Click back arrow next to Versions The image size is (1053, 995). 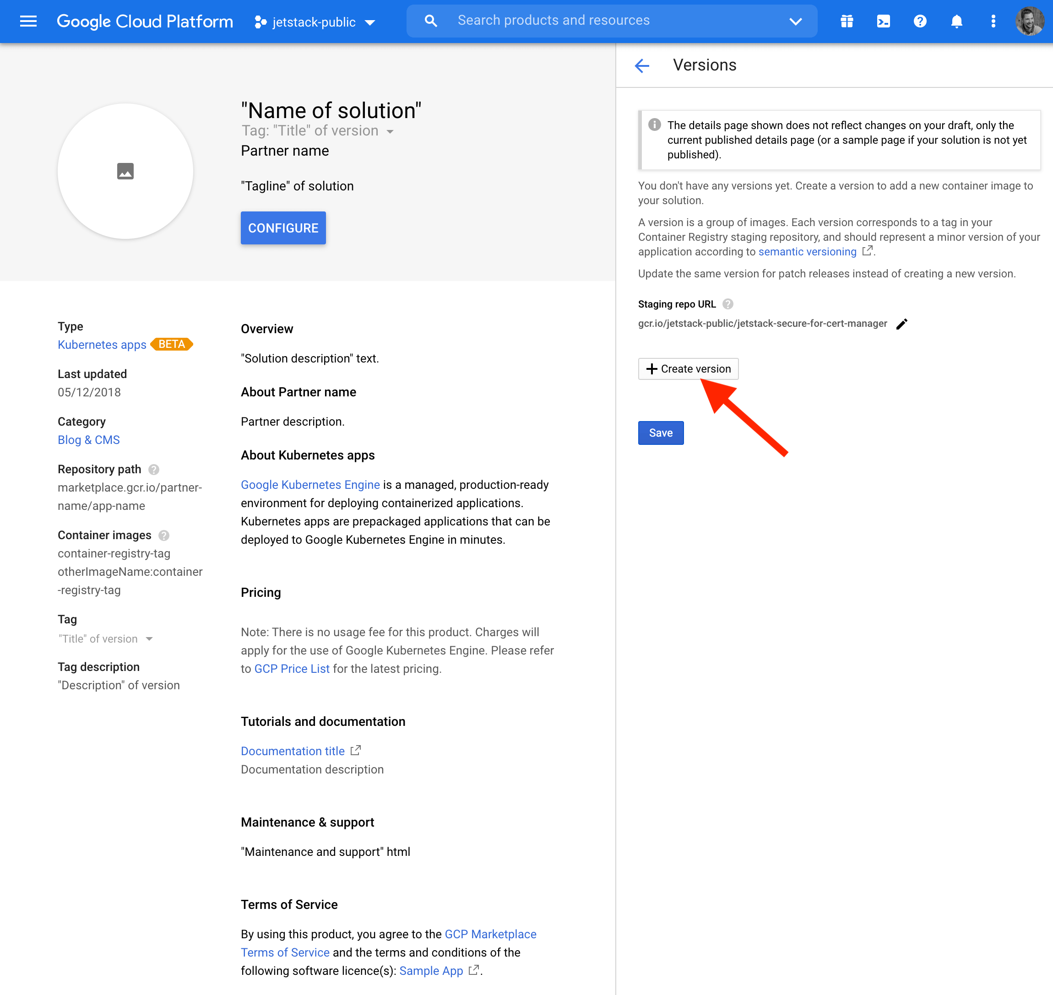(642, 65)
